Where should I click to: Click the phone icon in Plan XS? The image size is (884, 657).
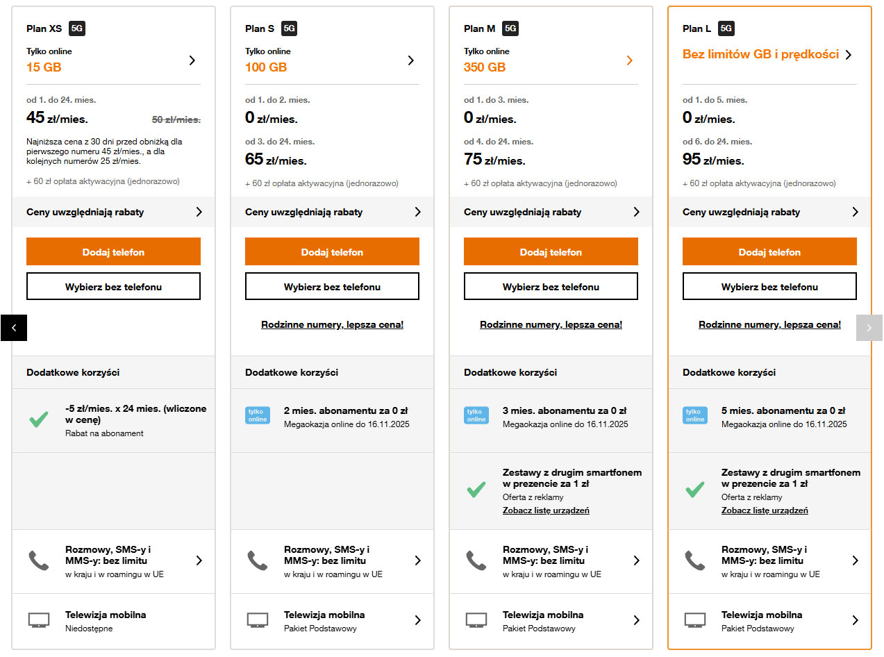38,560
